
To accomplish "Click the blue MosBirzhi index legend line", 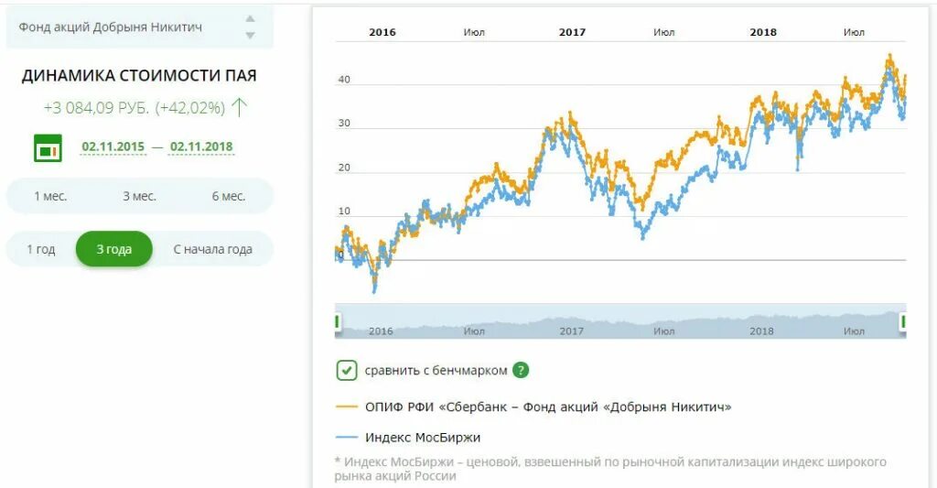I will [x=347, y=437].
